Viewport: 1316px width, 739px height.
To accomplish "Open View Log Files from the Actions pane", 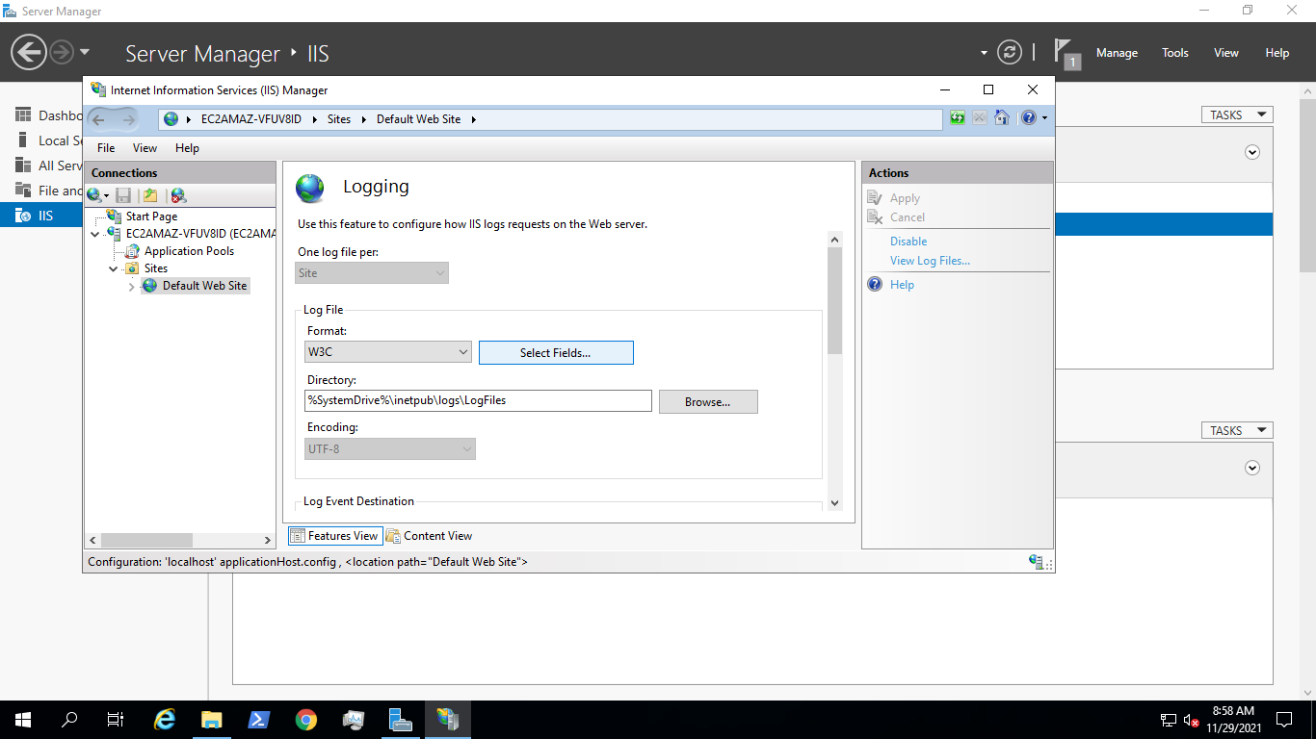I will click(x=929, y=260).
